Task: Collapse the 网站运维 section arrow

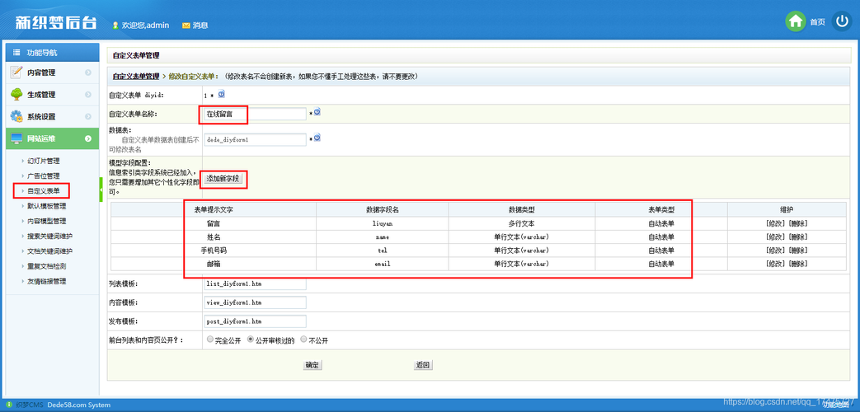Action: tap(88, 138)
